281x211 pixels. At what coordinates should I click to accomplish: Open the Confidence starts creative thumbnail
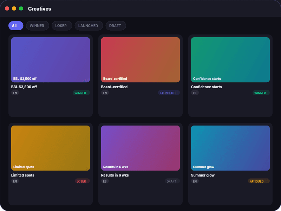230,60
